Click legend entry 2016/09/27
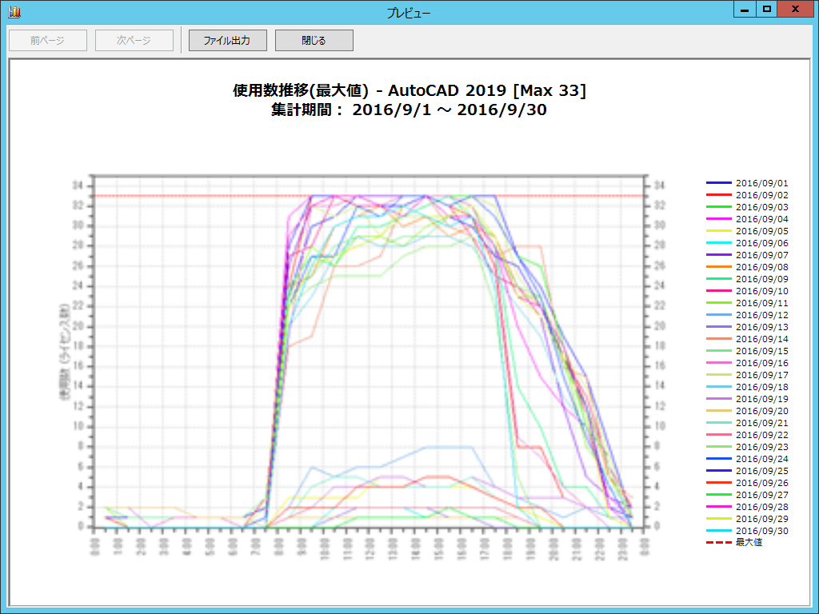This screenshot has width=819, height=614. (748, 496)
